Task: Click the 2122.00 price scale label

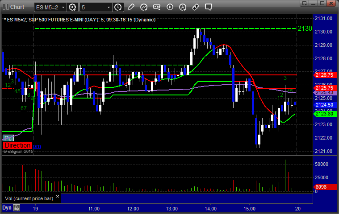Action: click(323, 138)
